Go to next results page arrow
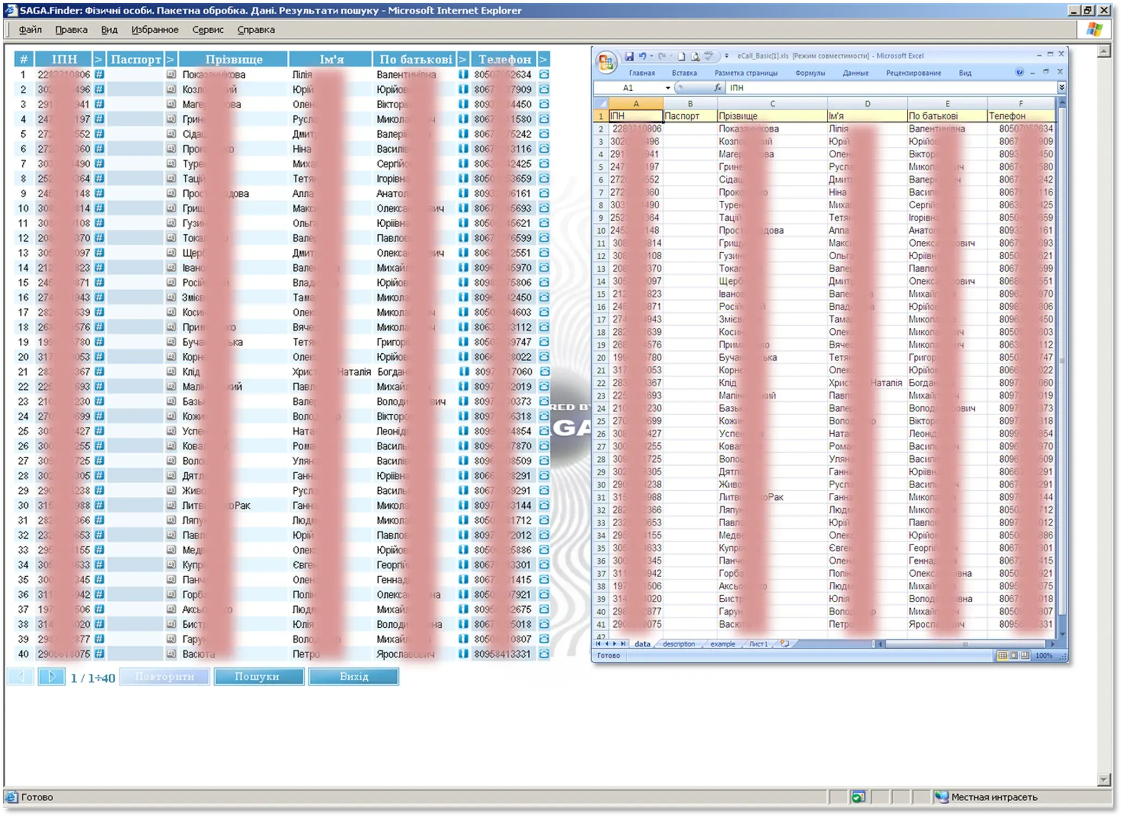1123x818 pixels. (52, 677)
